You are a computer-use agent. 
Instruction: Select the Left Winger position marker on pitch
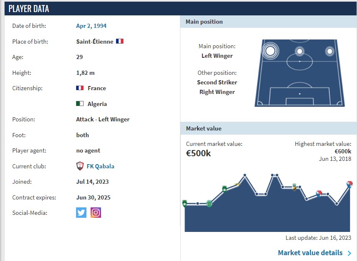pyautogui.click(x=270, y=51)
